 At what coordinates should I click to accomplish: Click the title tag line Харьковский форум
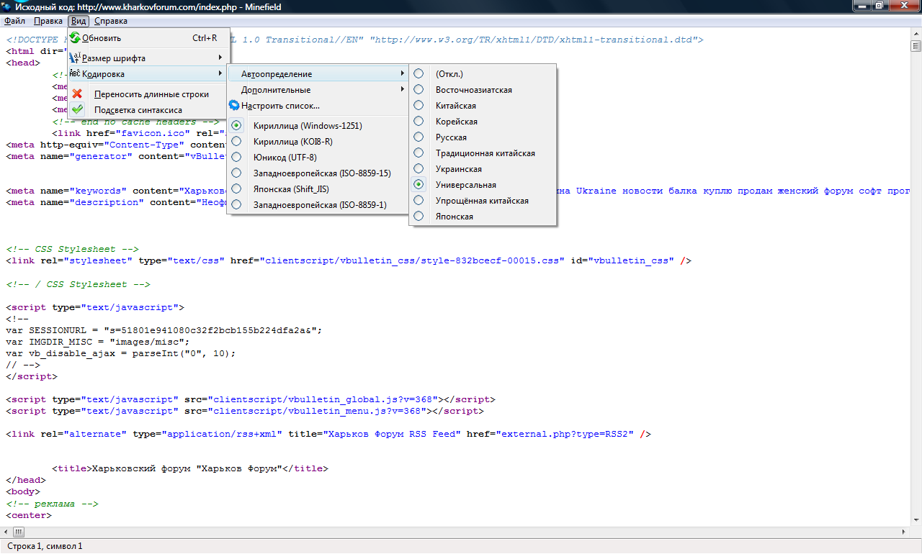189,468
